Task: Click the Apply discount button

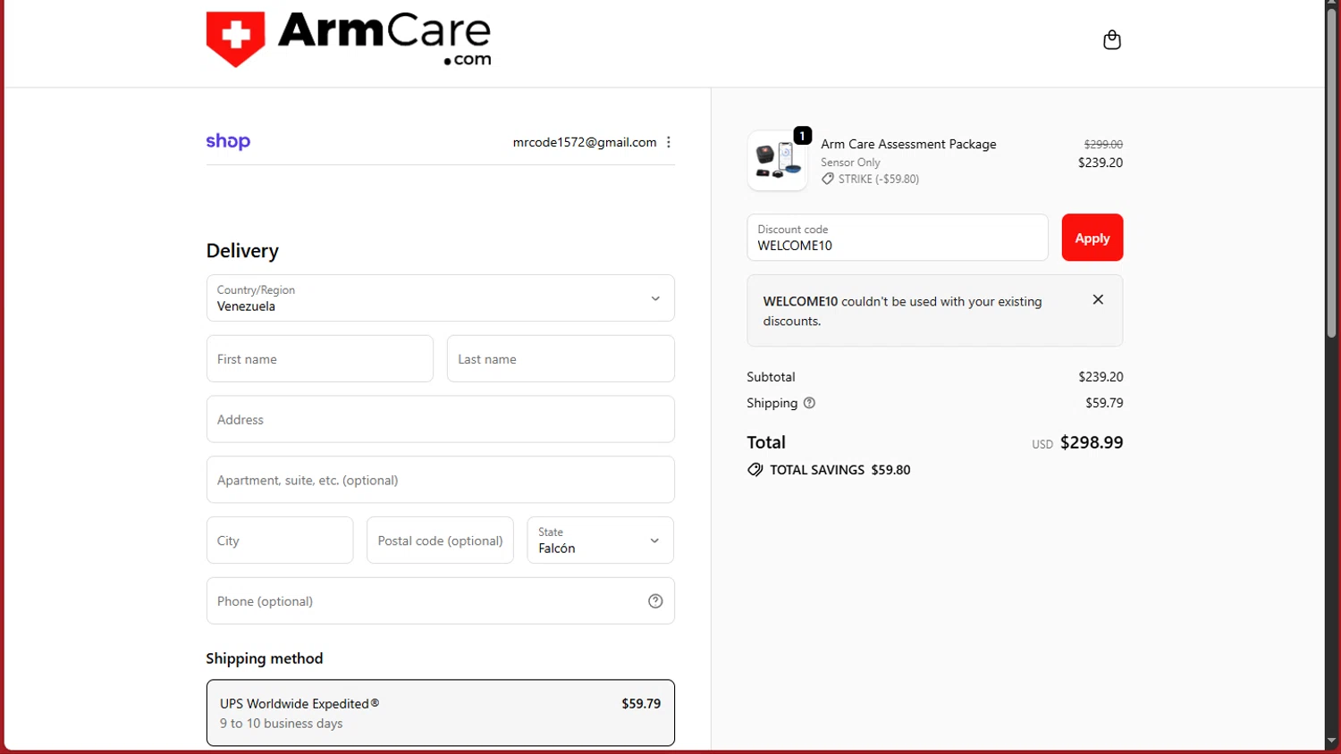Action: pos(1092,238)
